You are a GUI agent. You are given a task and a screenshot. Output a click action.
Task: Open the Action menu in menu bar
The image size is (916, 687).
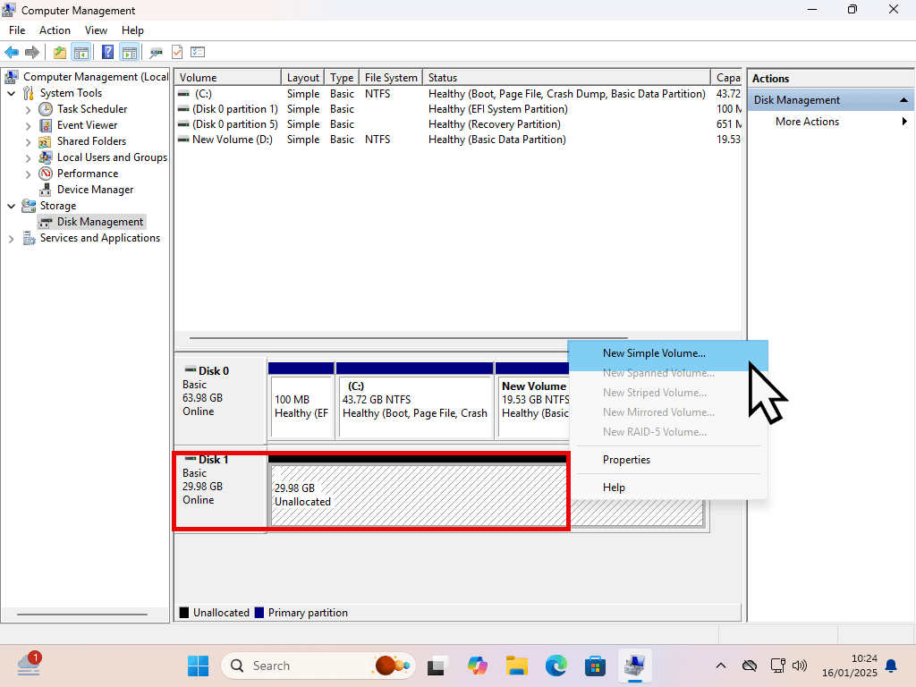point(55,30)
